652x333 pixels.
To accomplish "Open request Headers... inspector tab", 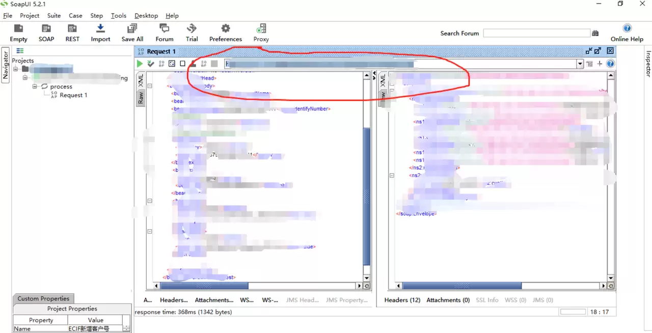I will [174, 300].
